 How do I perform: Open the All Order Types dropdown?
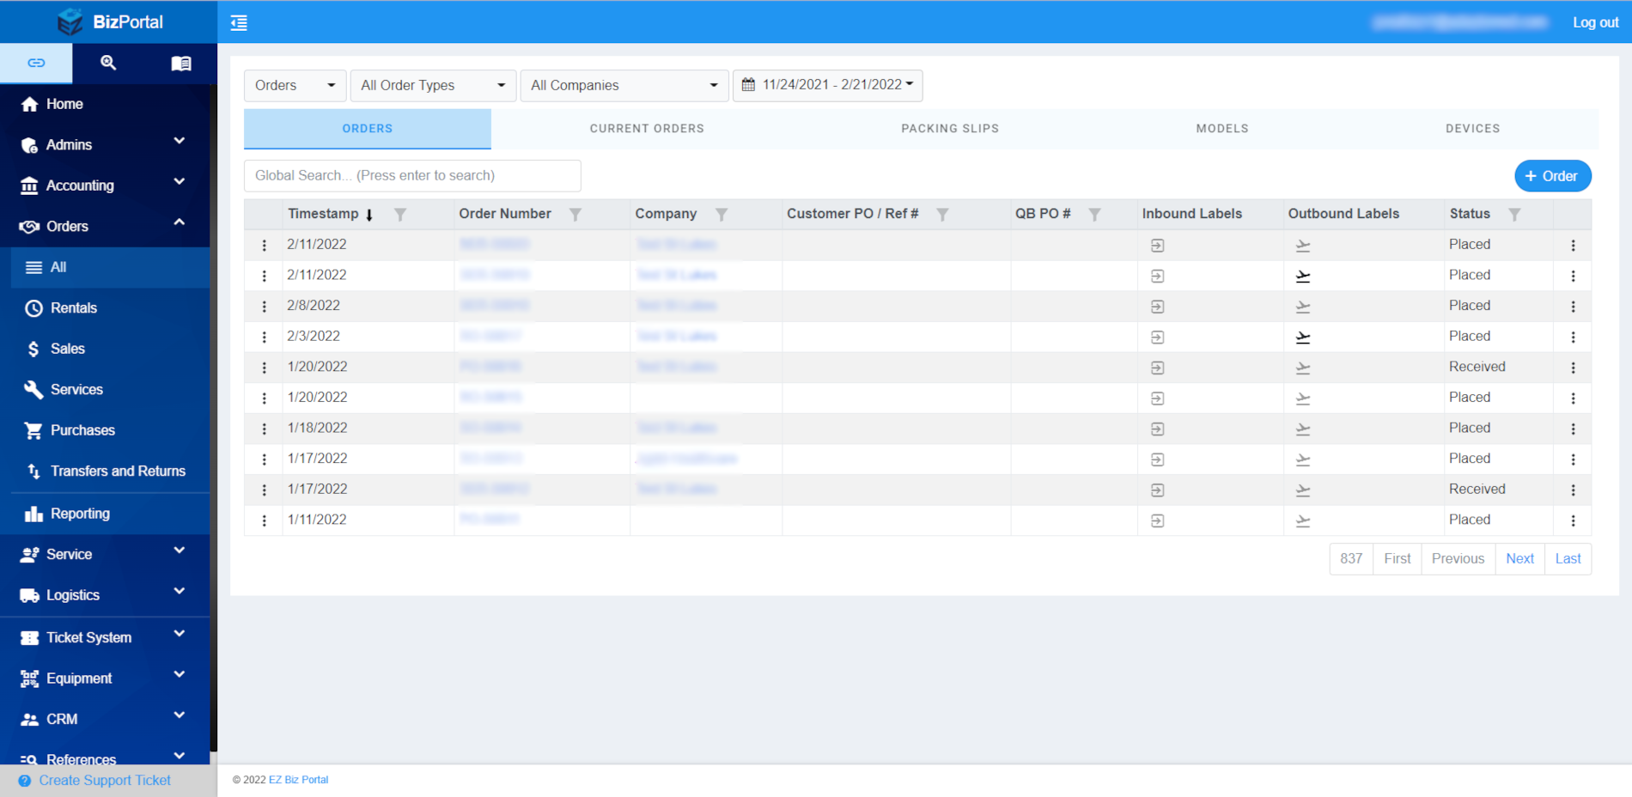click(433, 85)
